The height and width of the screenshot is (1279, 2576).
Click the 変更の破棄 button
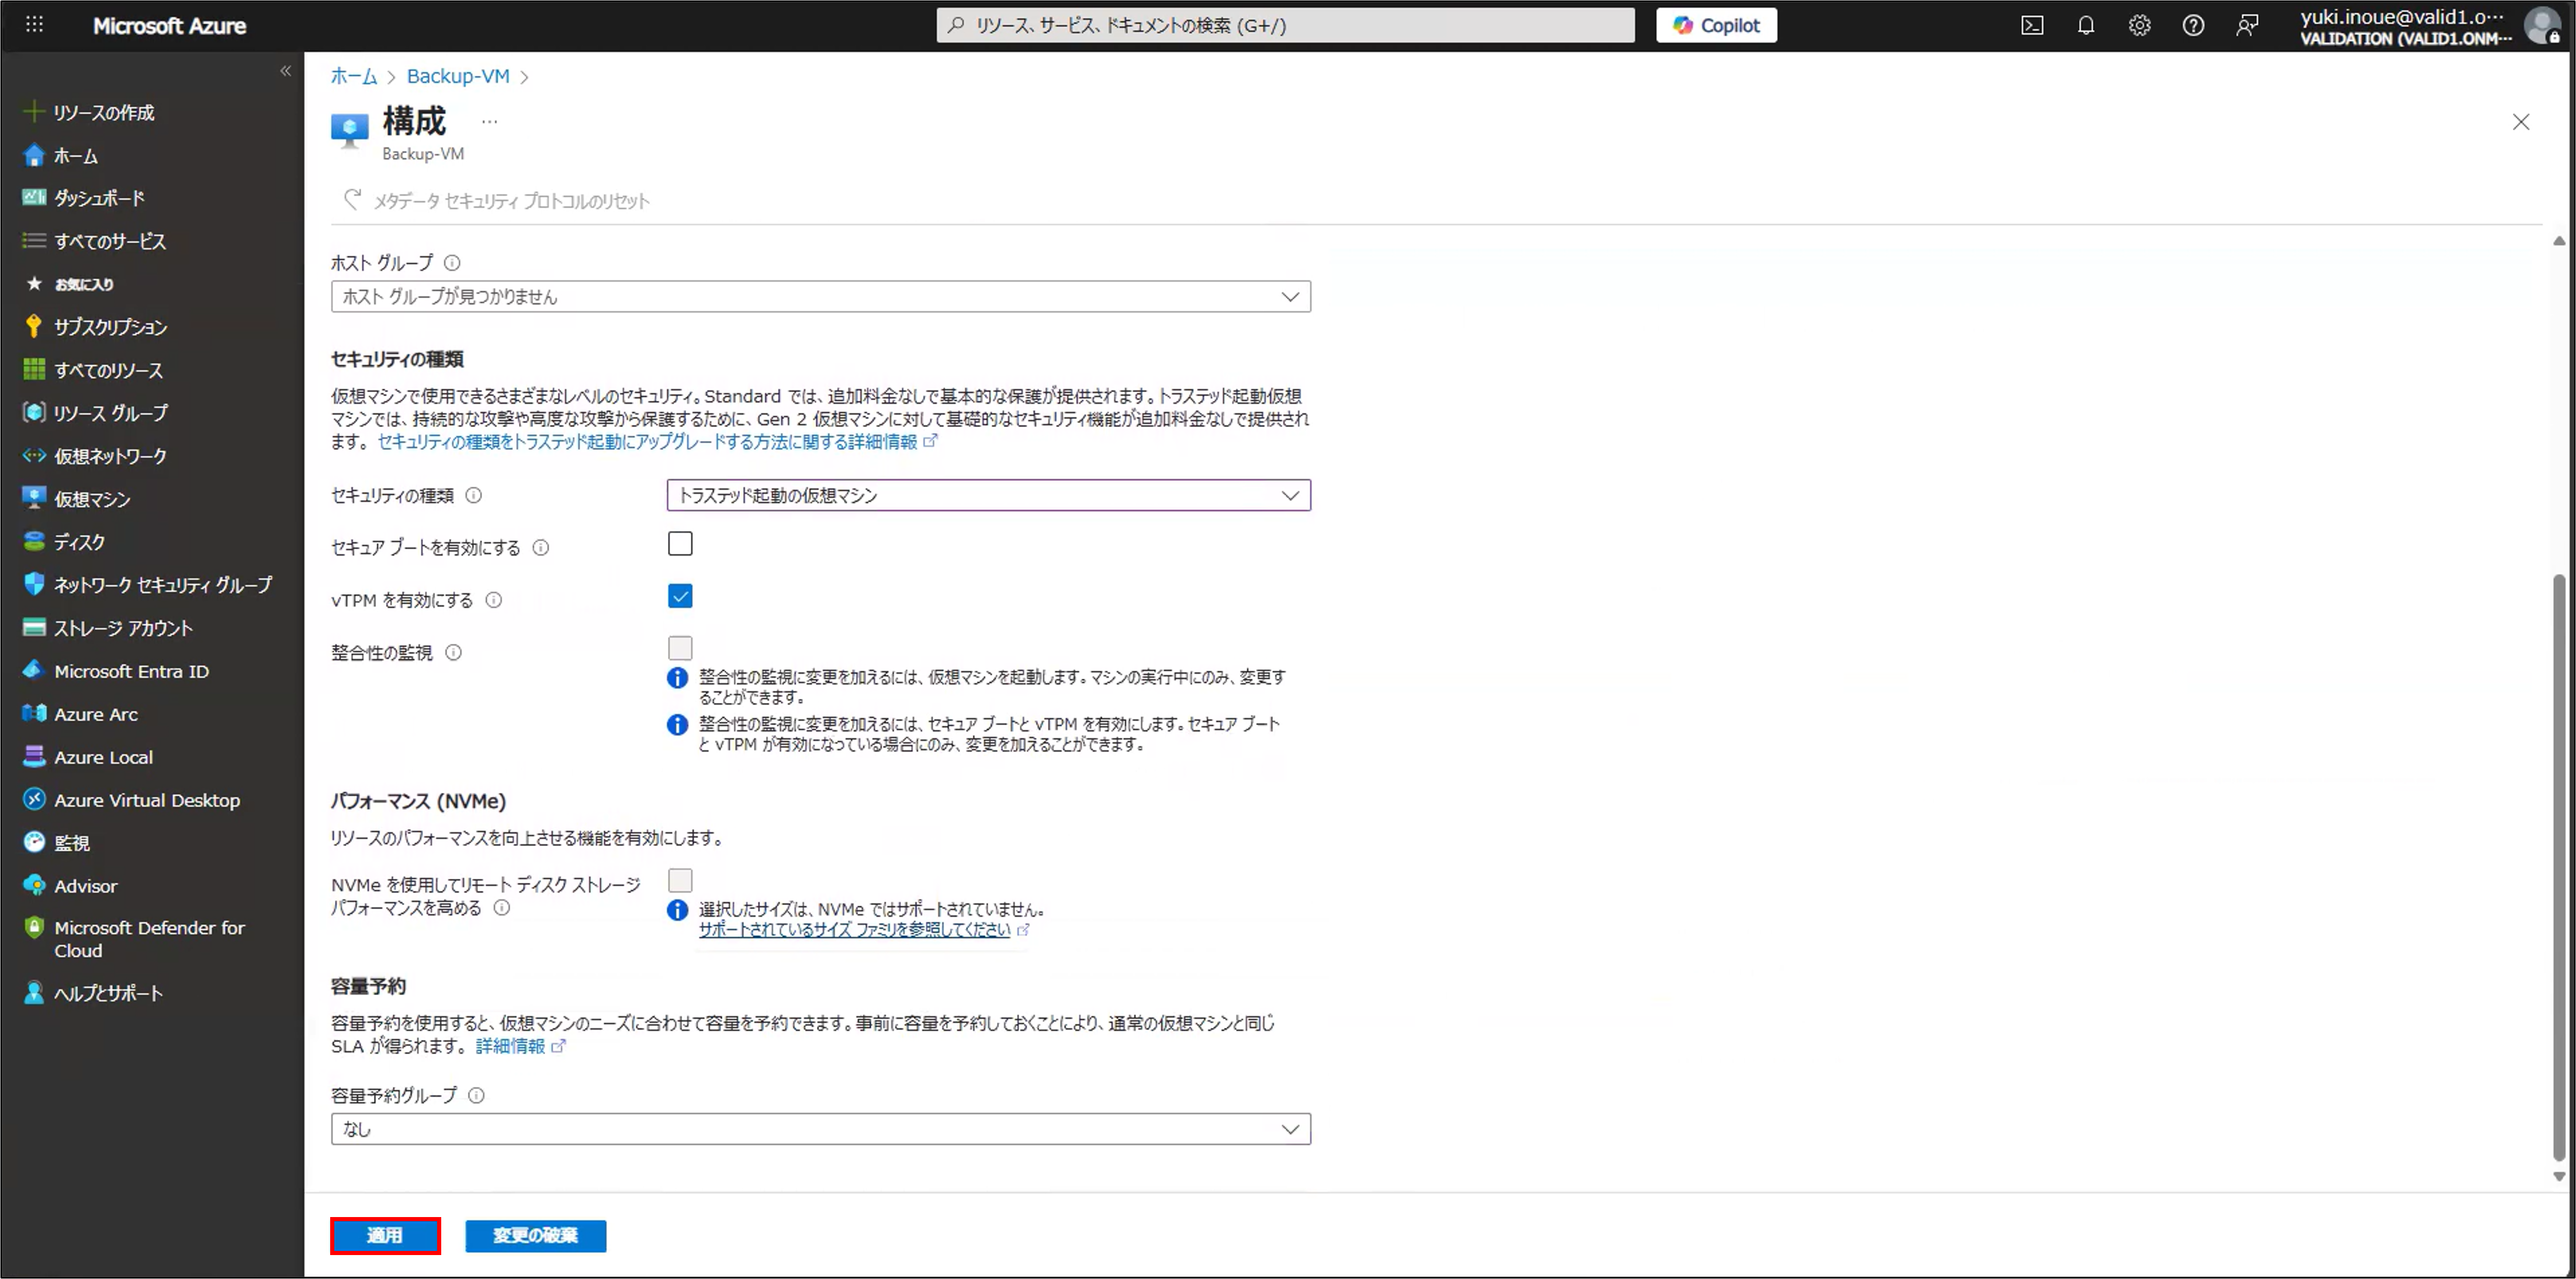click(535, 1236)
